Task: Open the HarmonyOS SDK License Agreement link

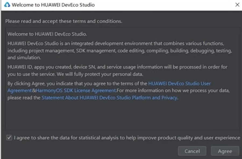Action: click(x=76, y=90)
